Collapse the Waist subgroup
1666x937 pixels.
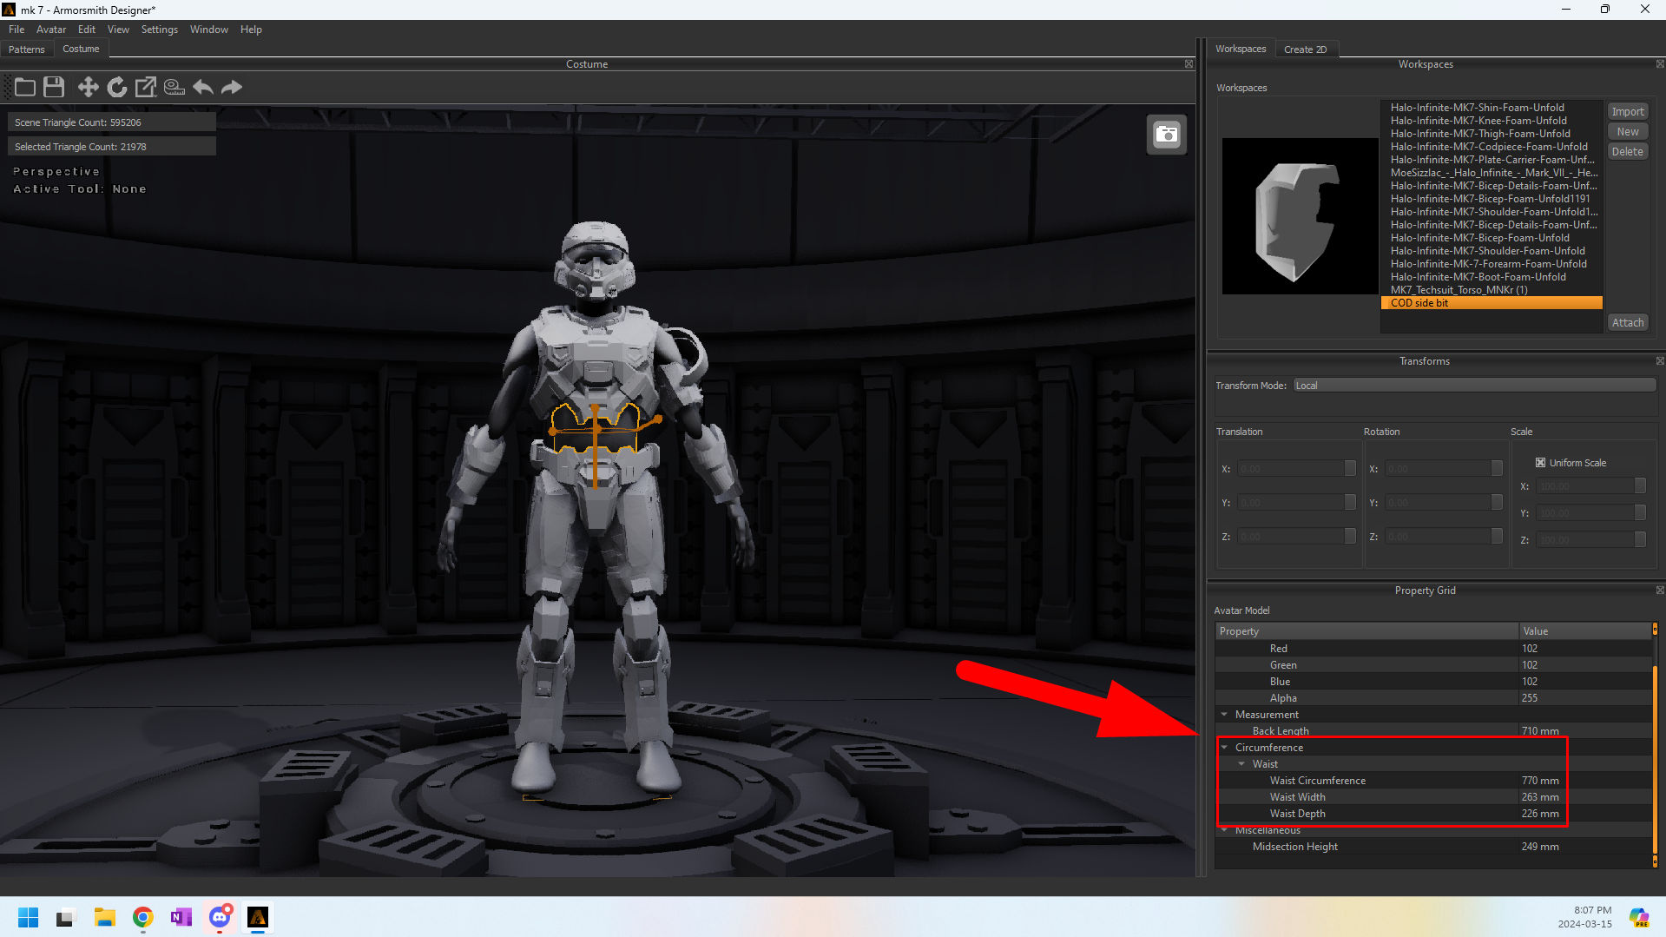(x=1241, y=764)
